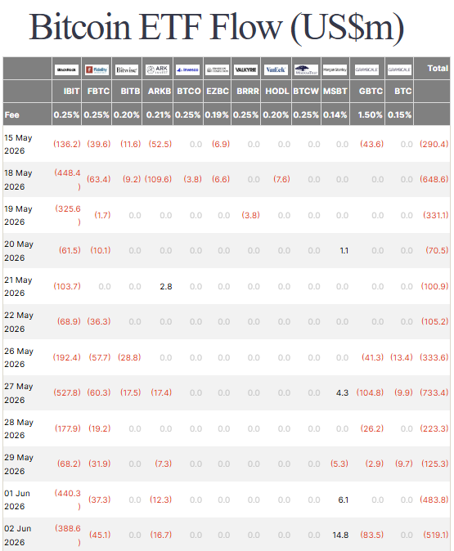This screenshot has height=551, width=454.
Task: Click the (290.4) total for 15 May
Action: click(434, 144)
